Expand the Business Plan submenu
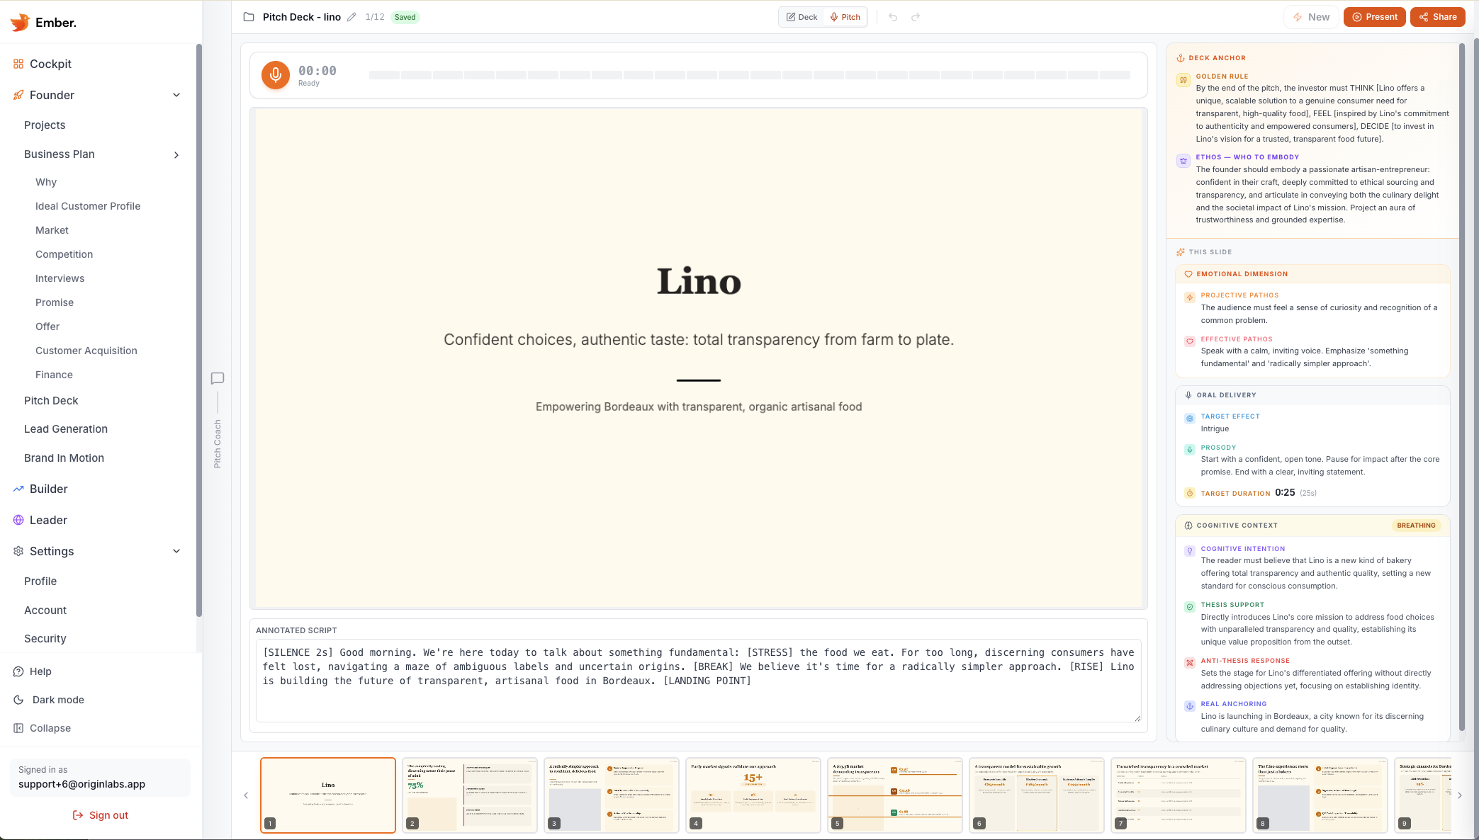The width and height of the screenshot is (1479, 840). point(176,154)
